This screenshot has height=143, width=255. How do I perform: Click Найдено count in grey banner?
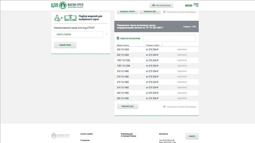(x=190, y=27)
